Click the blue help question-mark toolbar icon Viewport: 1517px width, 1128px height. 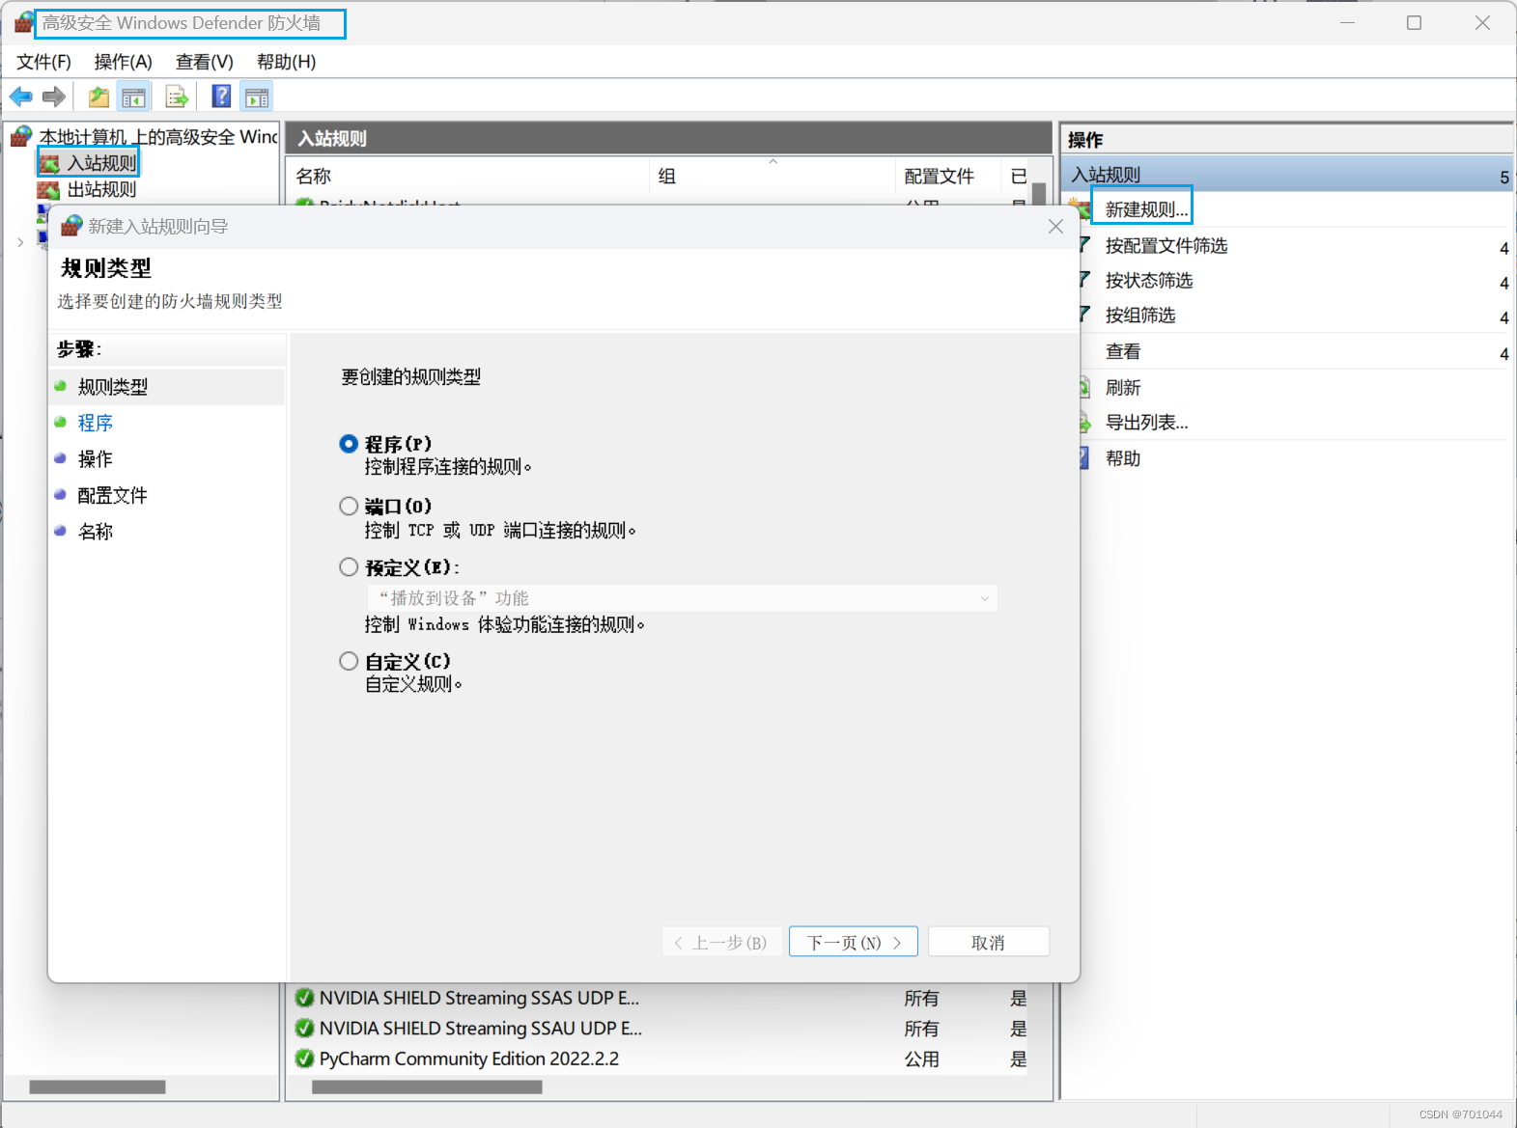(x=221, y=96)
